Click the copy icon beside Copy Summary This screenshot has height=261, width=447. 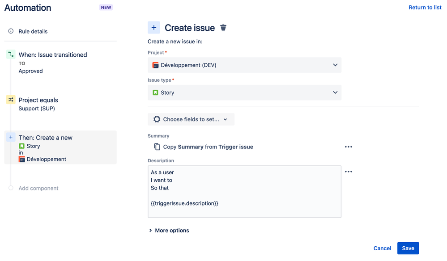pyautogui.click(x=157, y=147)
